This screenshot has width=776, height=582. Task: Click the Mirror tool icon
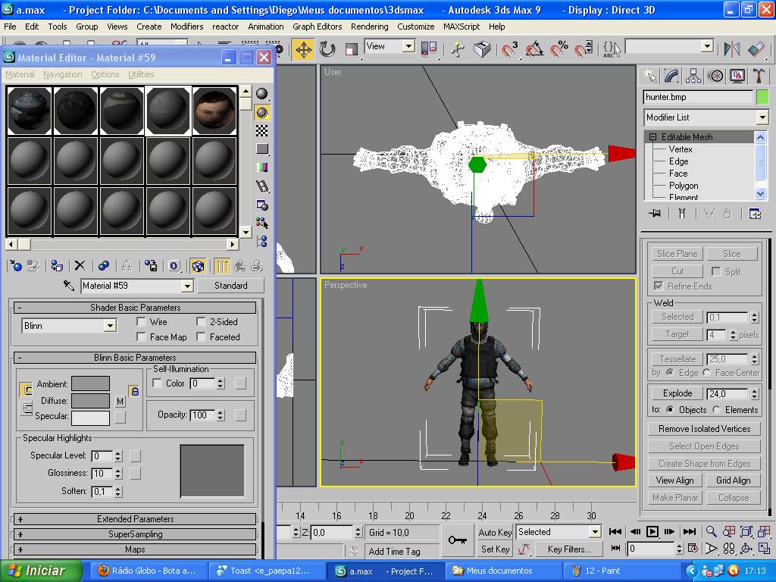pos(732,49)
